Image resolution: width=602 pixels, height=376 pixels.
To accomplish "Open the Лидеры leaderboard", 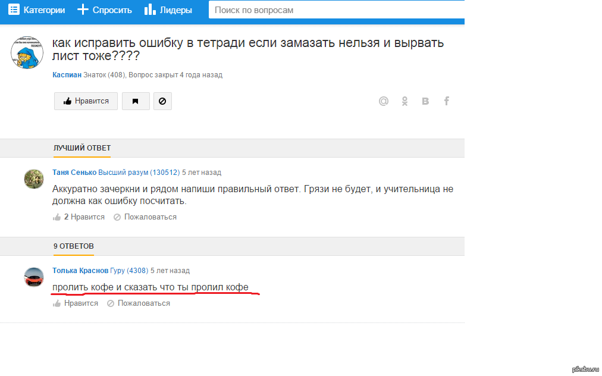I will [x=168, y=10].
